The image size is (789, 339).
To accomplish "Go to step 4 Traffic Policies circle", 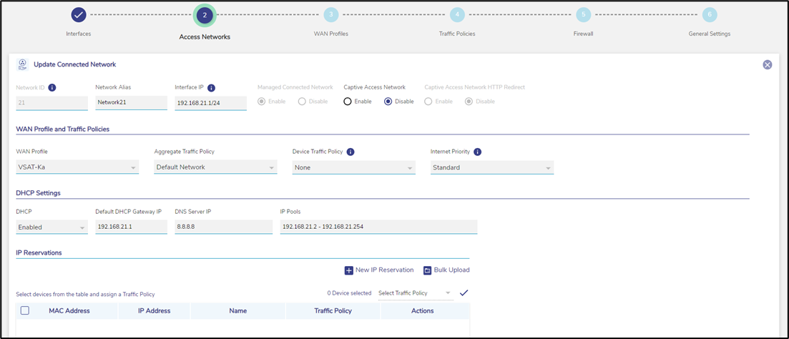I will point(457,14).
